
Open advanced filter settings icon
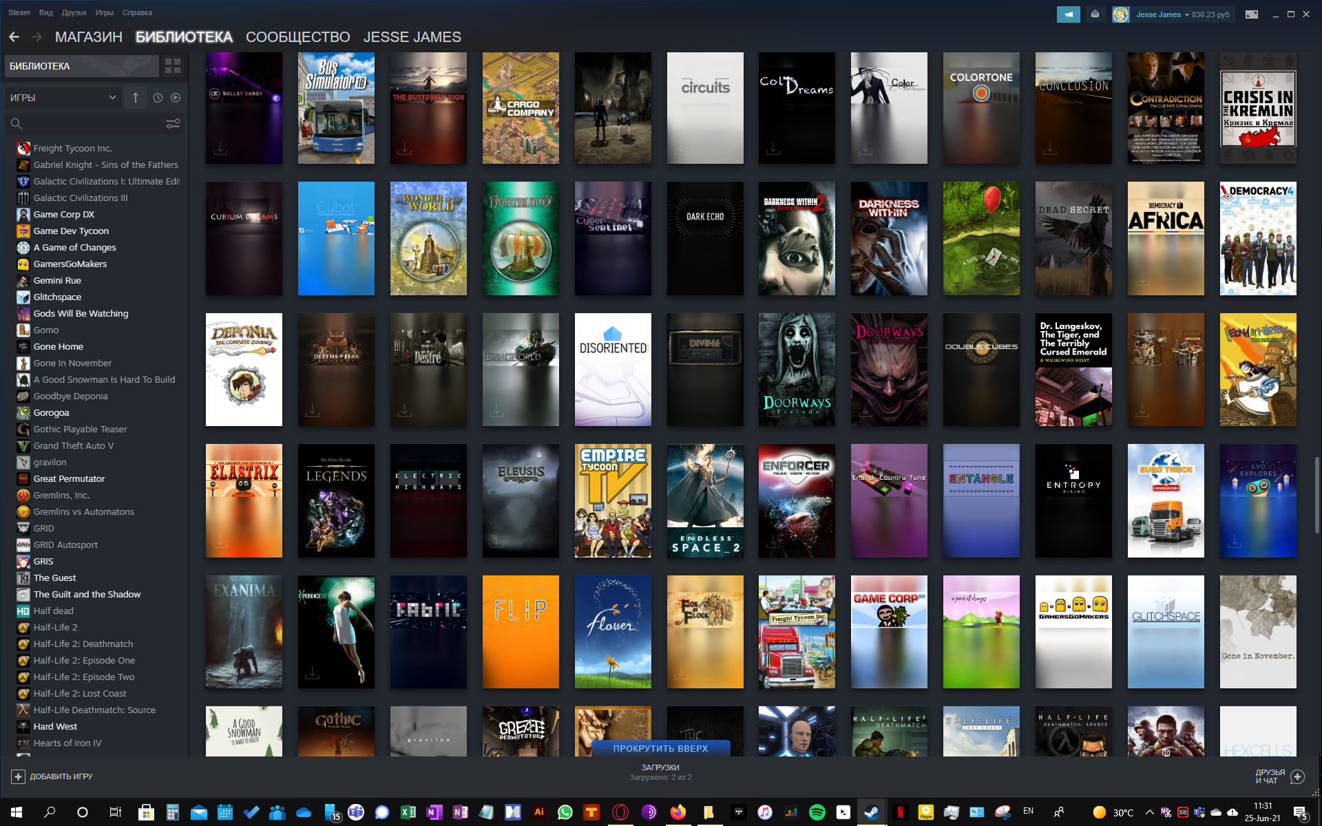point(173,124)
